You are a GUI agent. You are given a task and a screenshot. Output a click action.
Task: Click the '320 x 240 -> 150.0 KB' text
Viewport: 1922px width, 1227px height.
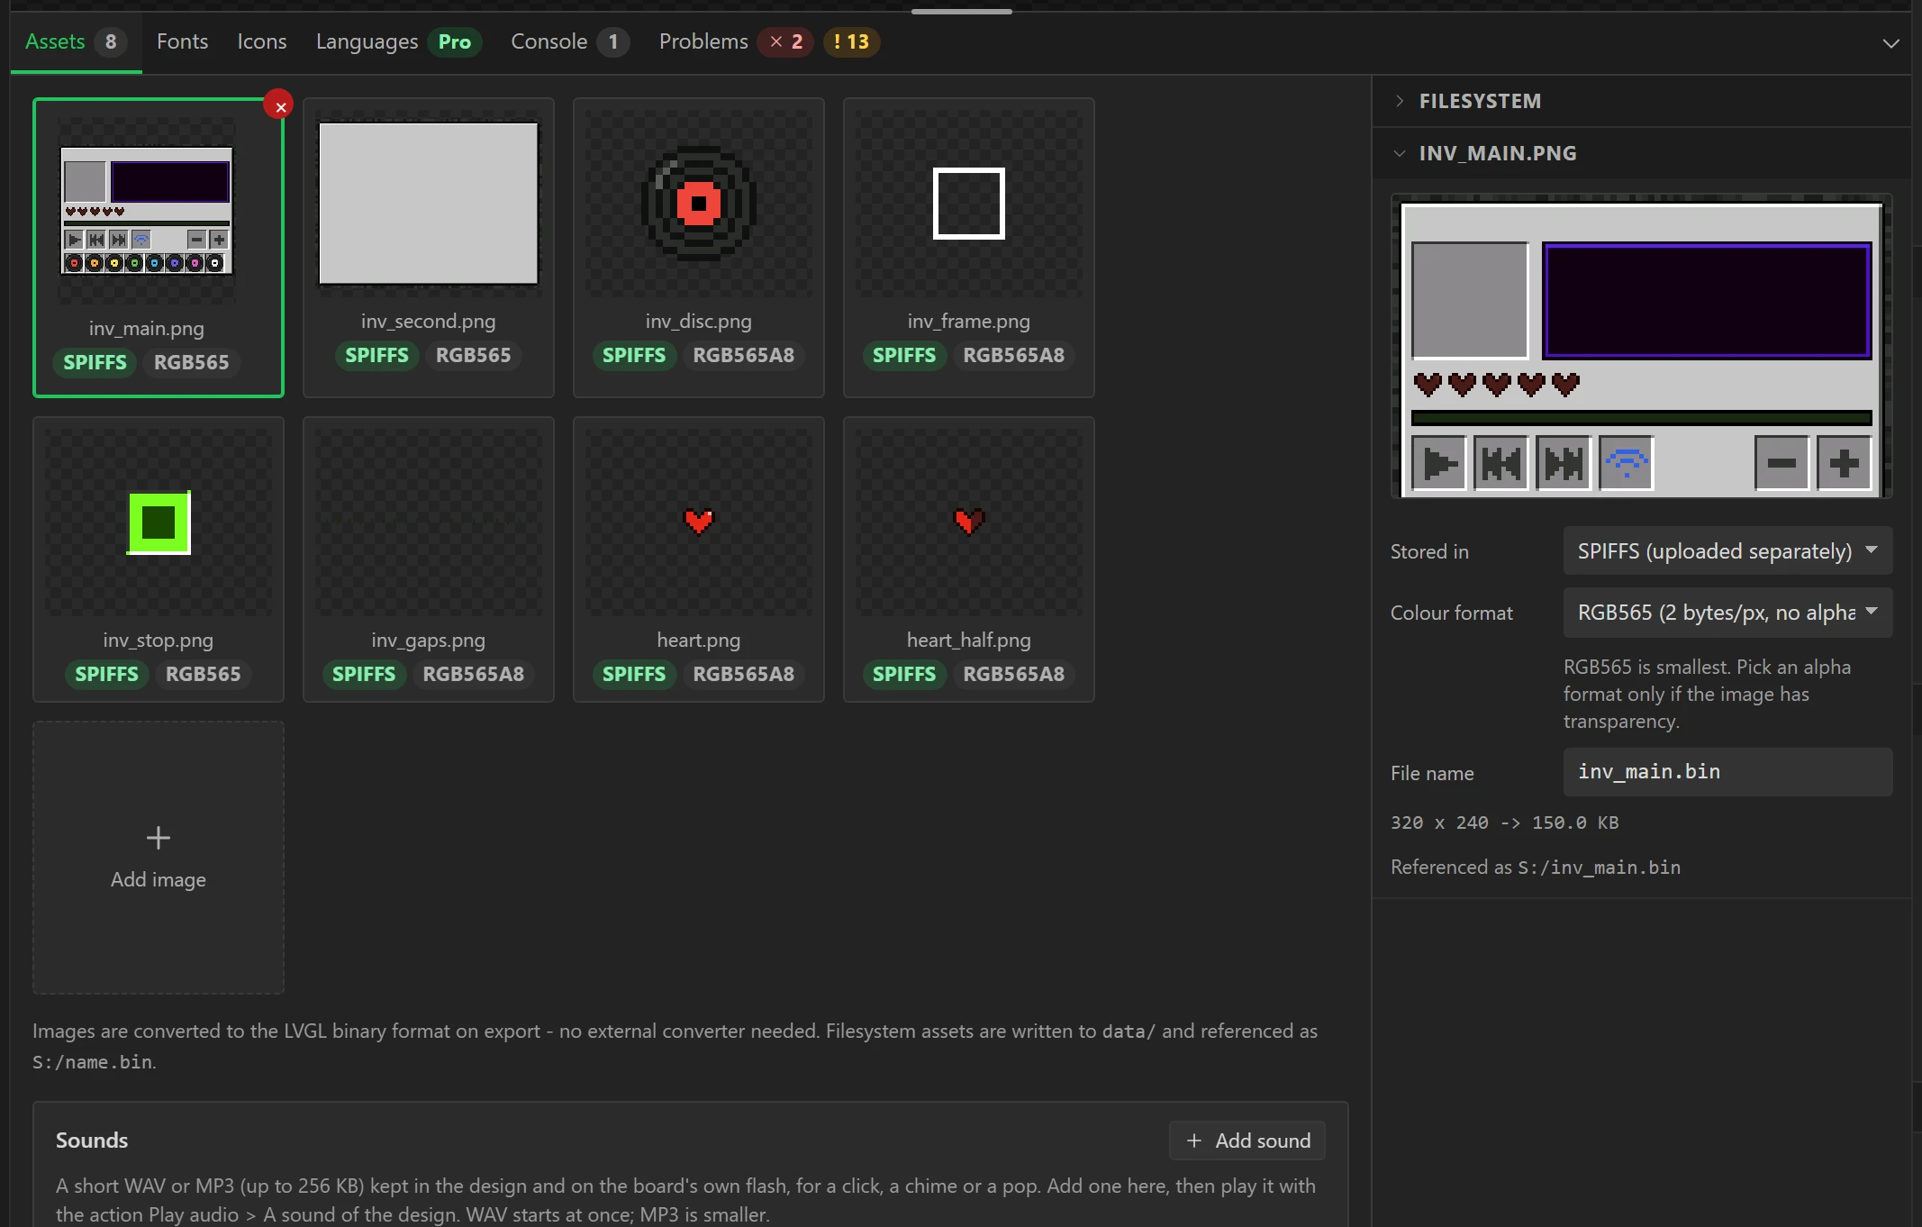1504,823
